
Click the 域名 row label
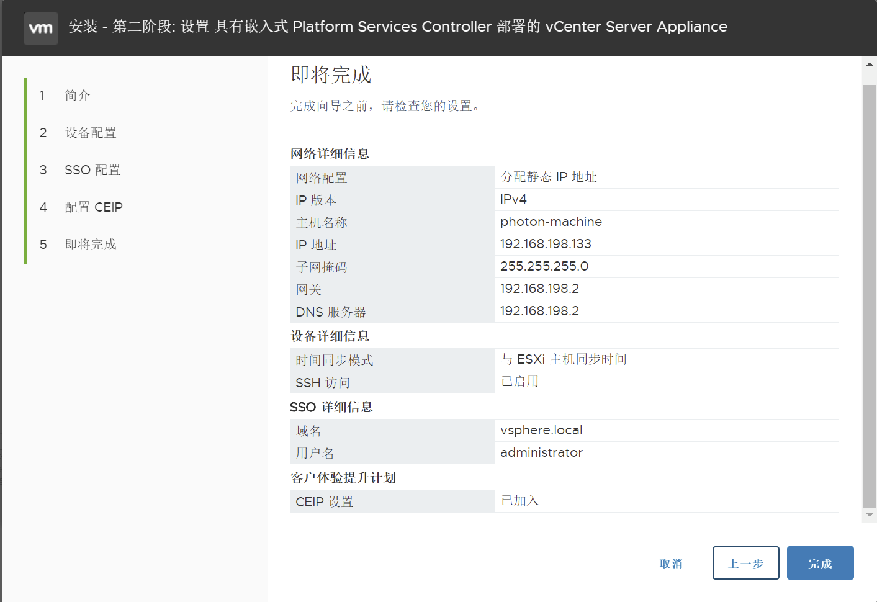pyautogui.click(x=308, y=431)
